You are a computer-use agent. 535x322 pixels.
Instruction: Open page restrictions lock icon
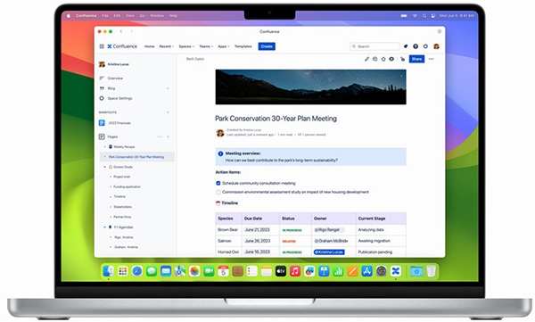coord(403,59)
